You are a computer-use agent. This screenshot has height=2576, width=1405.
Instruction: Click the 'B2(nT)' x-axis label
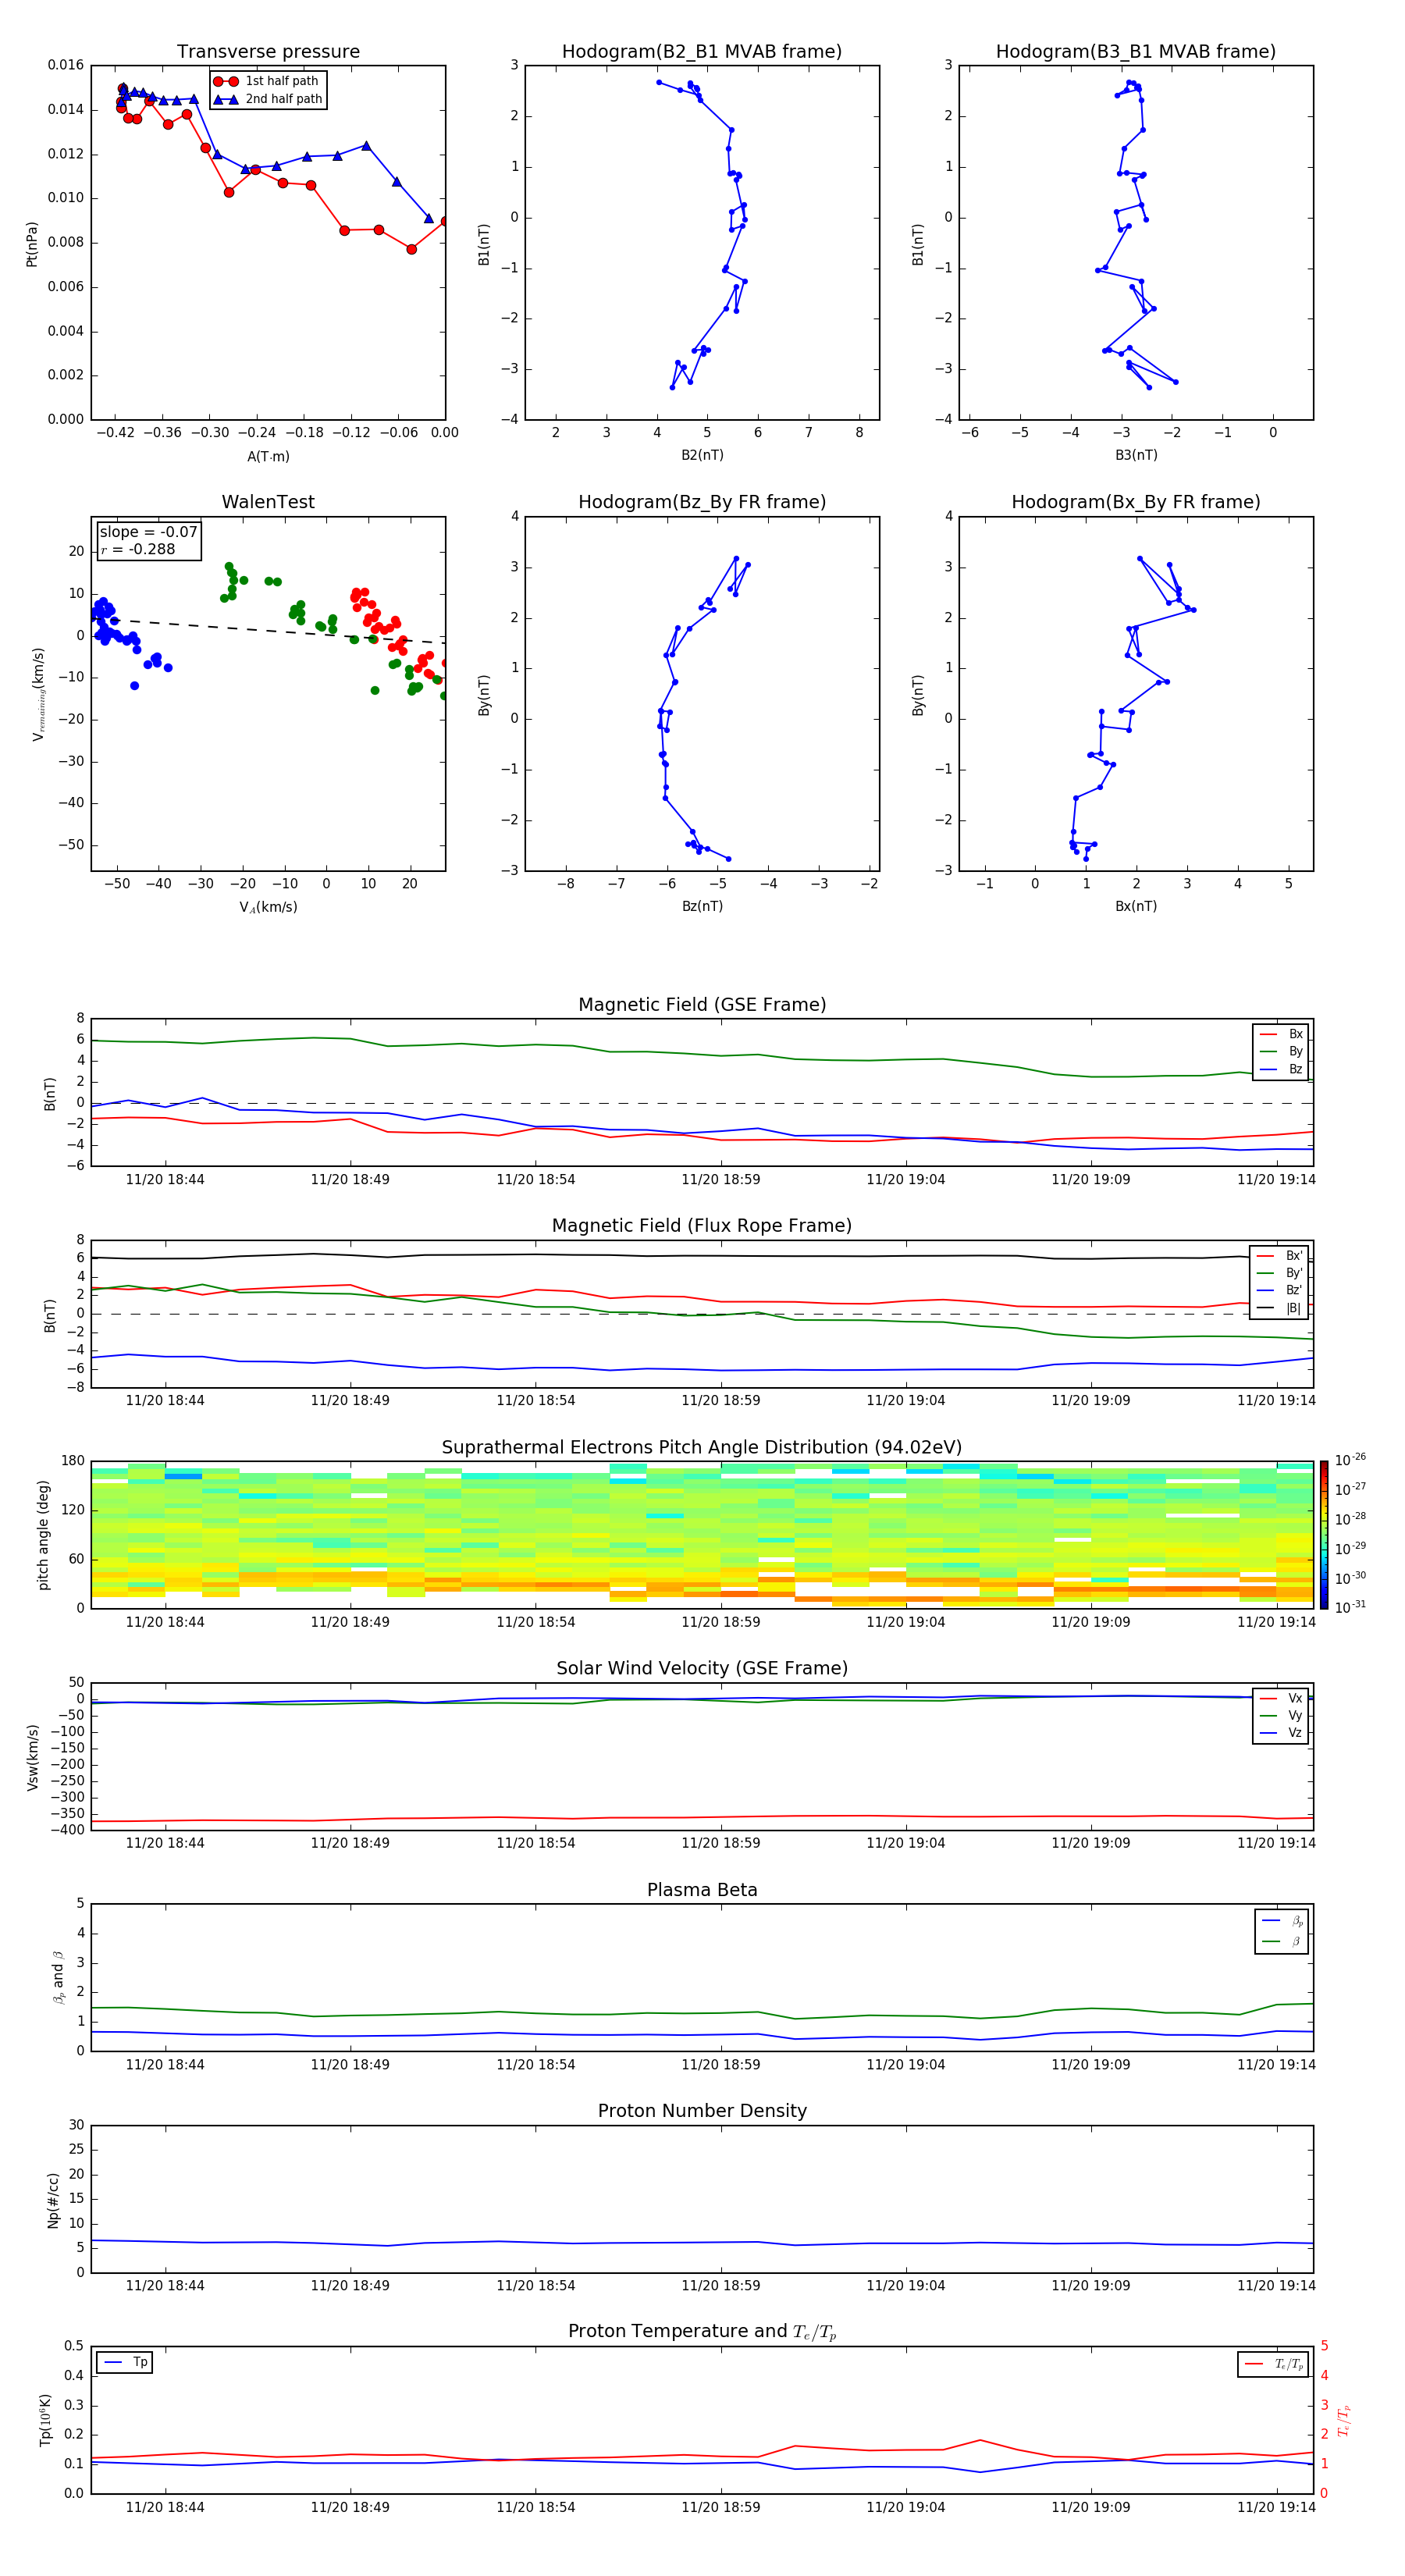tap(702, 456)
